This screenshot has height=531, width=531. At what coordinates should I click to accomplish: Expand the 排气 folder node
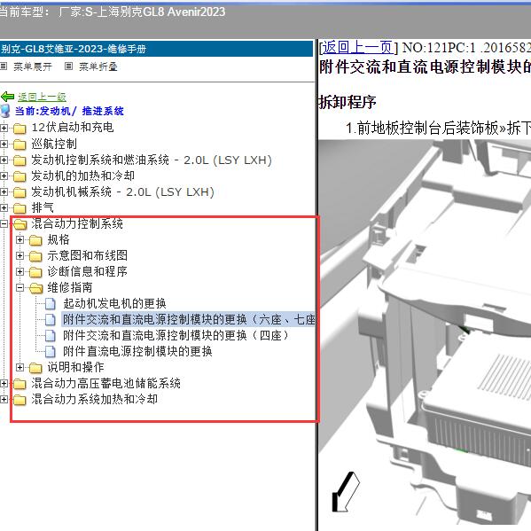point(4,207)
